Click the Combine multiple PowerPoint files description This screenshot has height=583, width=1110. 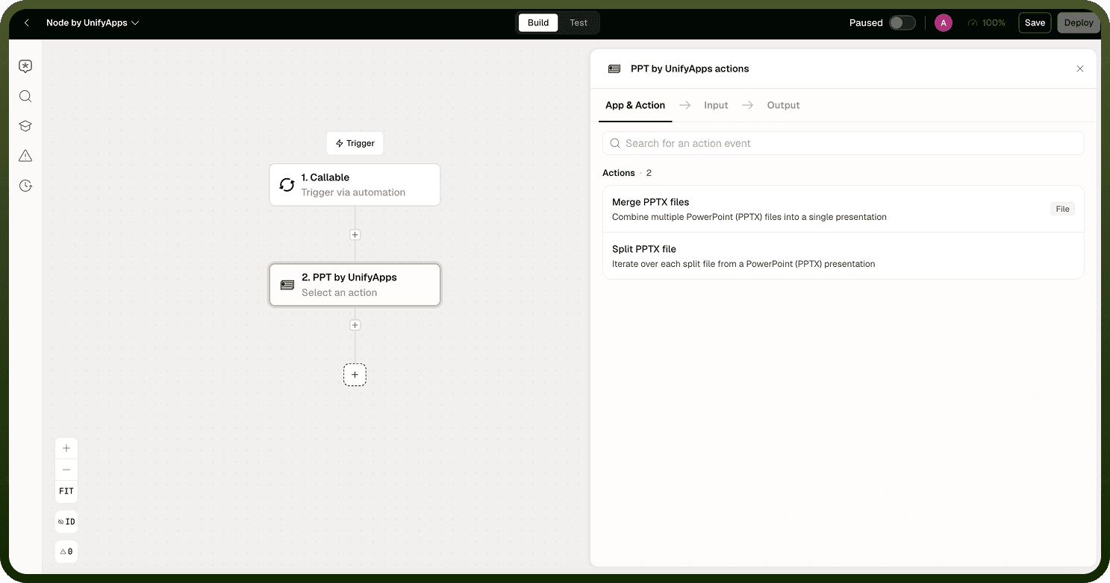749,217
